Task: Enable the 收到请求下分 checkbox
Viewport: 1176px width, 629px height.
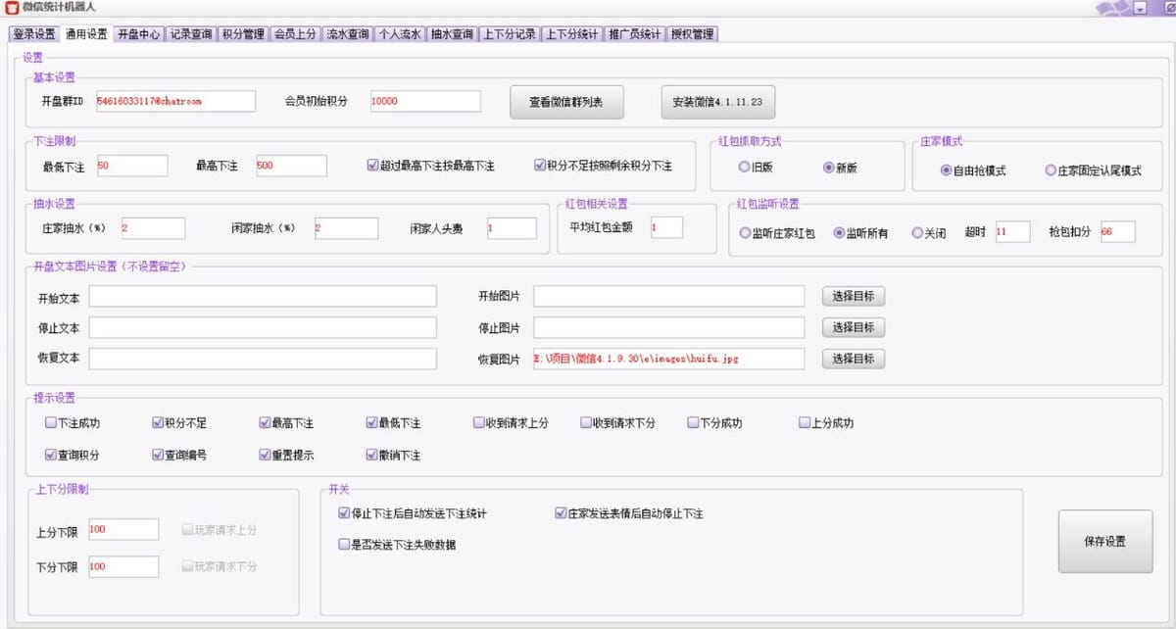Action: click(617, 423)
